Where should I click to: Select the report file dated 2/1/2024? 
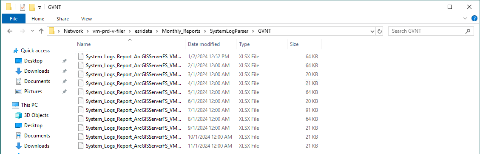[x=198, y=65]
